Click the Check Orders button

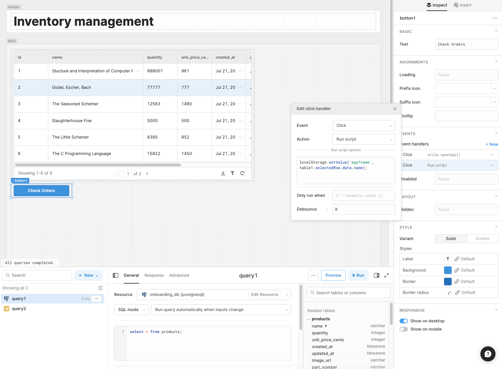click(x=41, y=191)
